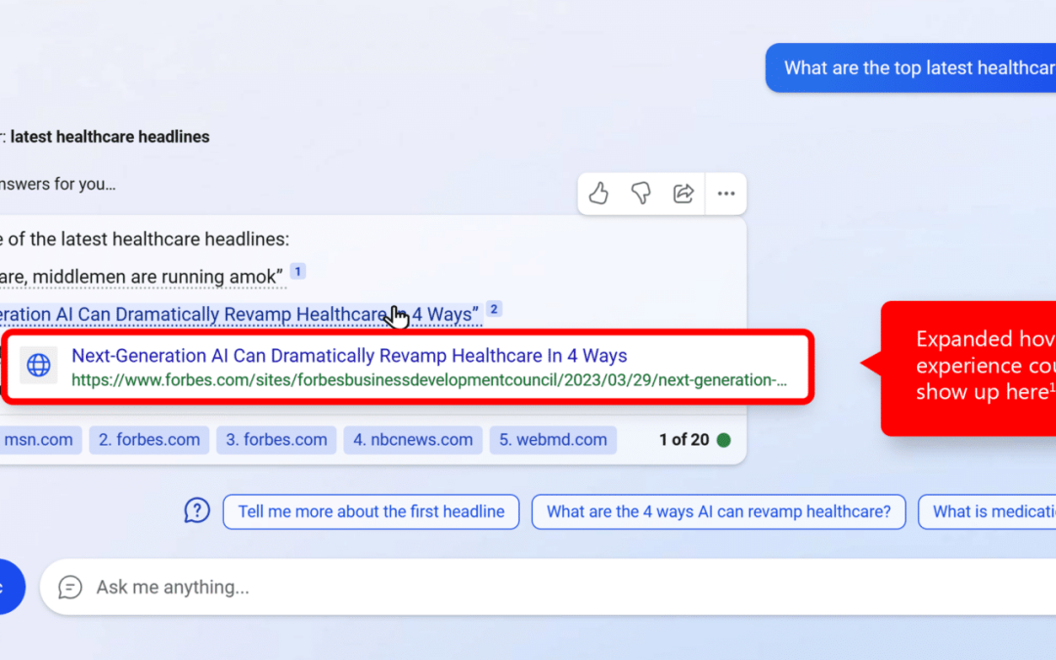
Task: Open the msn.com source chip
Action: [x=37, y=440]
